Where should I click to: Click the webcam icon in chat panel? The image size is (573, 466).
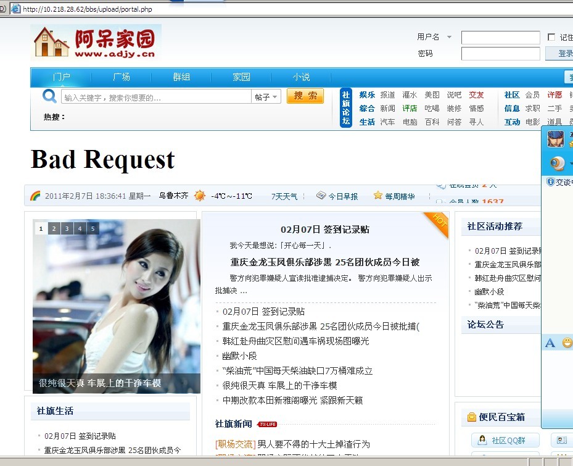click(557, 164)
